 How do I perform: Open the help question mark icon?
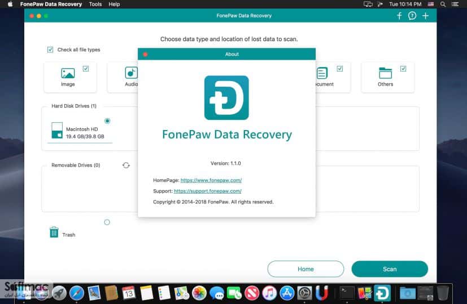pyautogui.click(x=412, y=16)
